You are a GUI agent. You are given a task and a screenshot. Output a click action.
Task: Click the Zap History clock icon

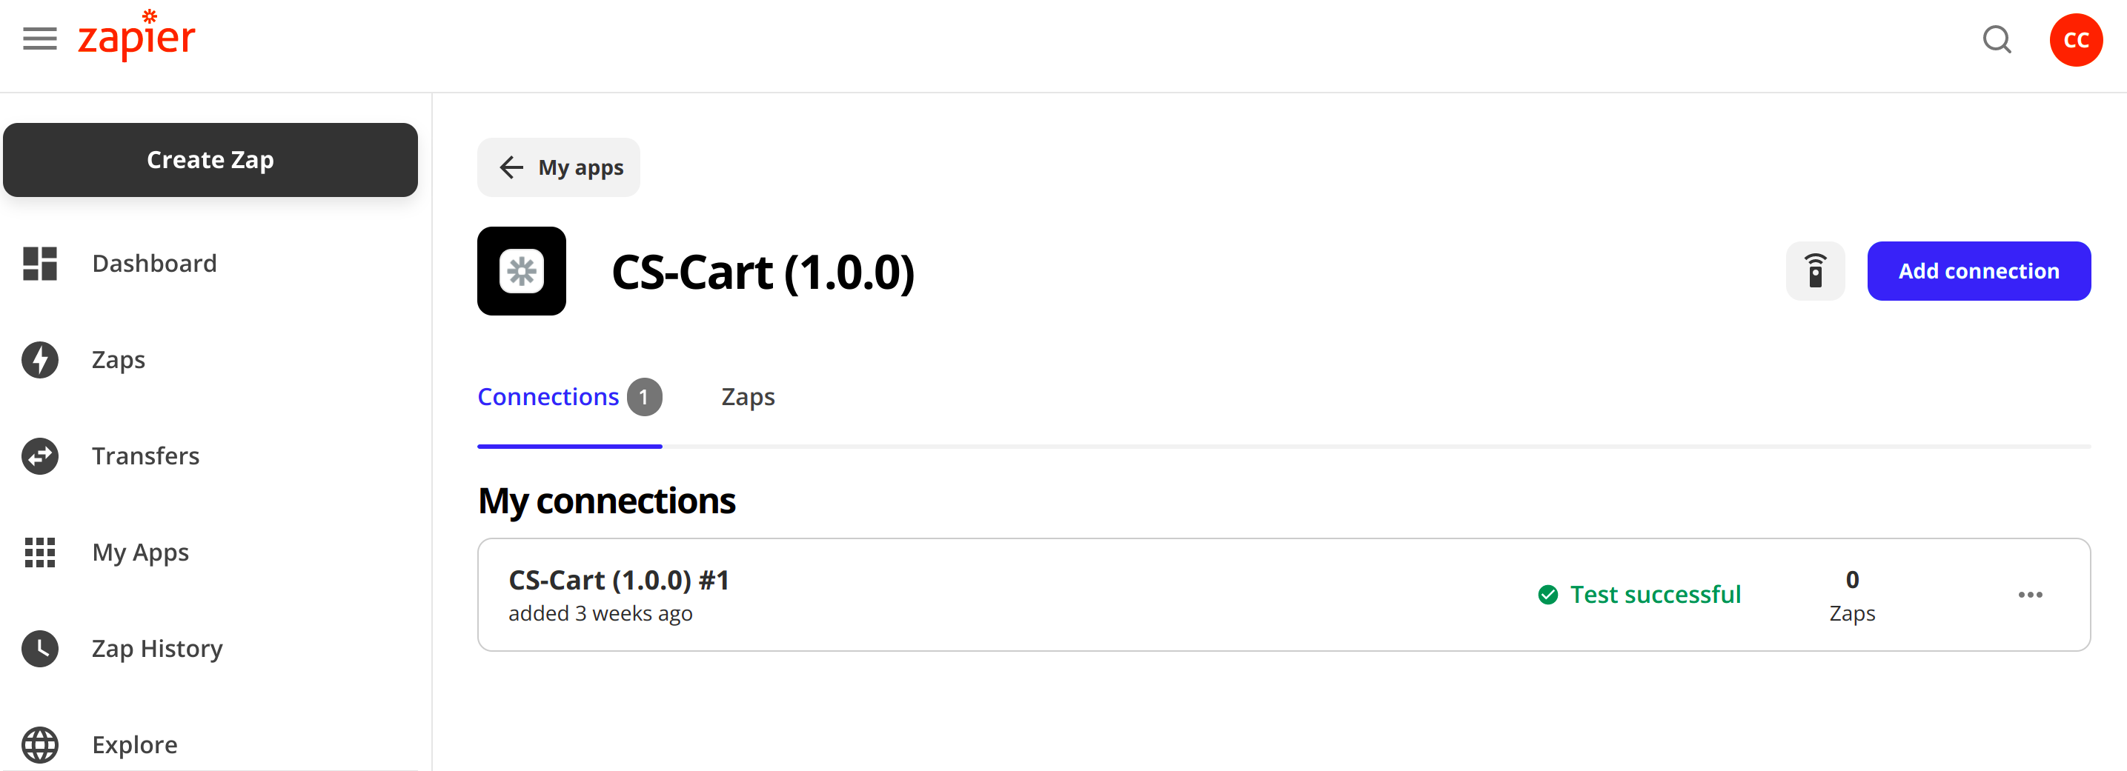coord(39,649)
